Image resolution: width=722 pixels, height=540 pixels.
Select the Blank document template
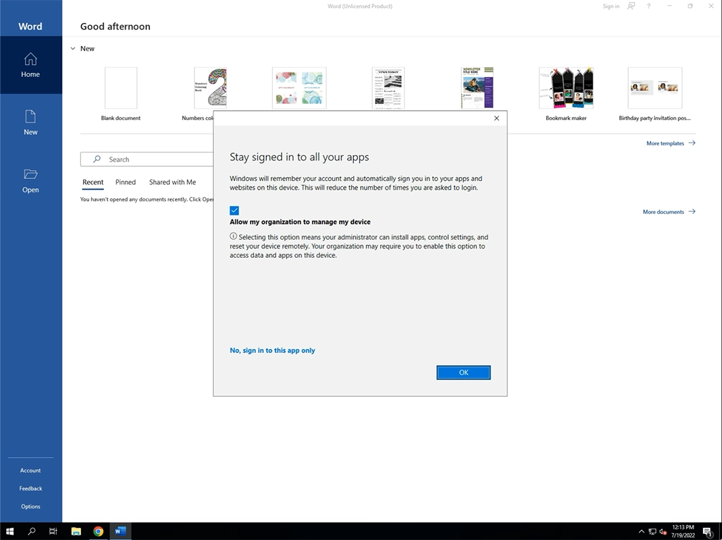[121, 94]
